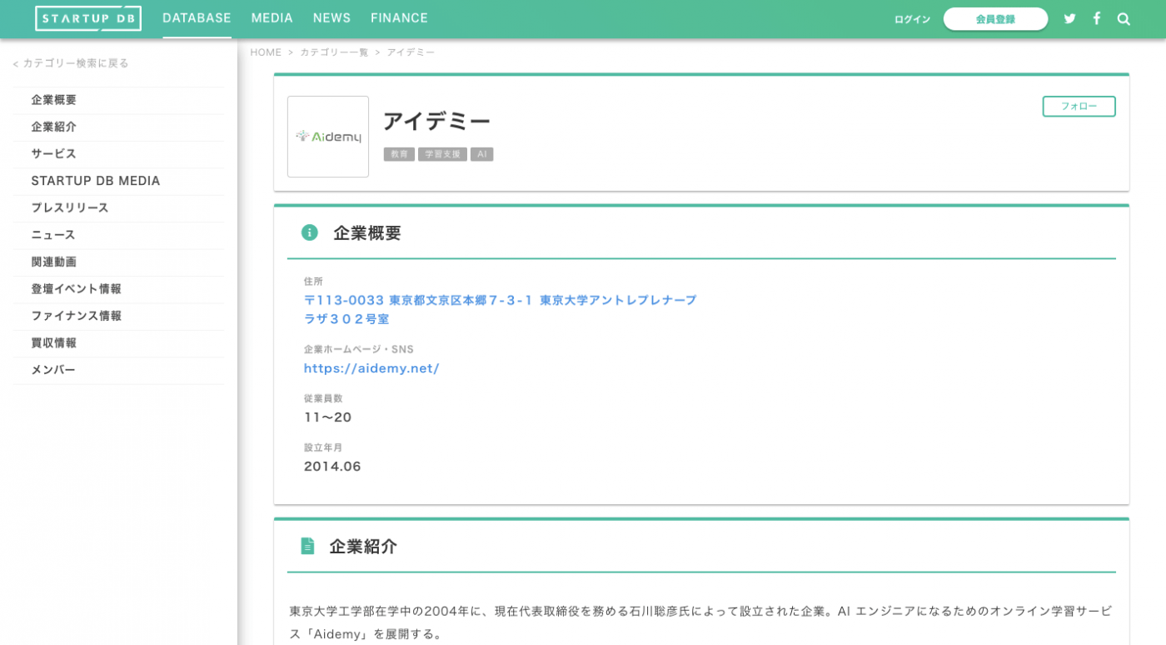Screen dimensions: 1166x645
Task: Open the NEWS tab
Action: tap(331, 18)
